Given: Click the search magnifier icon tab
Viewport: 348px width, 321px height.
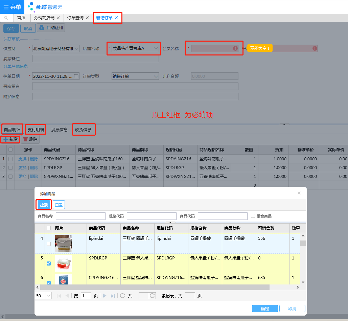Looking at the screenshot, I should (x=6, y=18).
